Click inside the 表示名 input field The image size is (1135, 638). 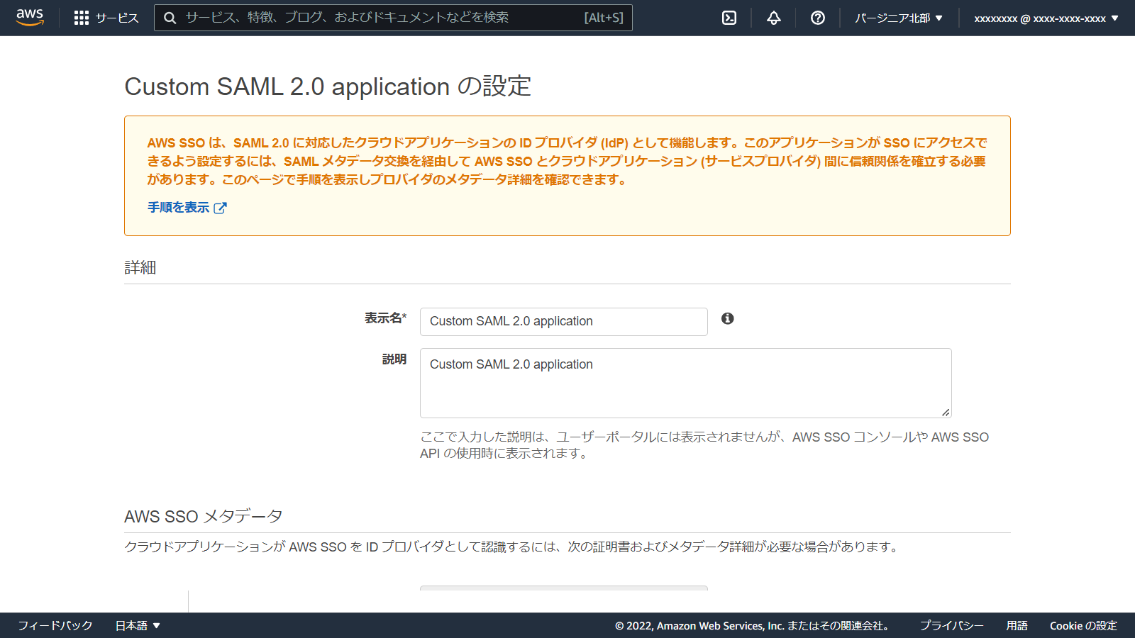[x=563, y=321]
